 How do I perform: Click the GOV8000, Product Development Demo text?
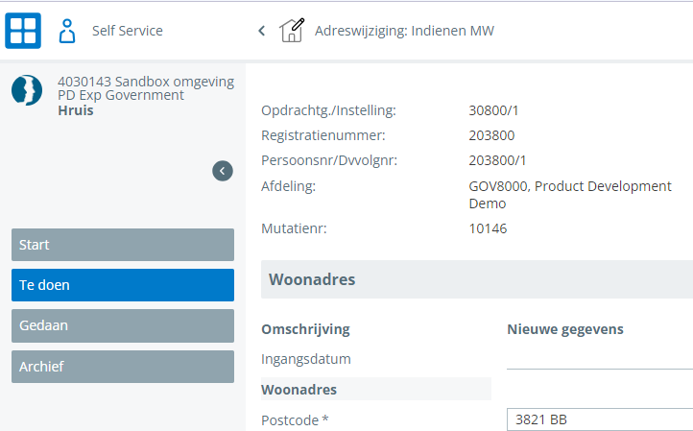pyautogui.click(x=570, y=195)
